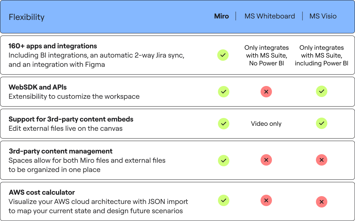
Task: Click MS Visio's green checkmark for WebSDK and APIs
Action: click(x=322, y=91)
